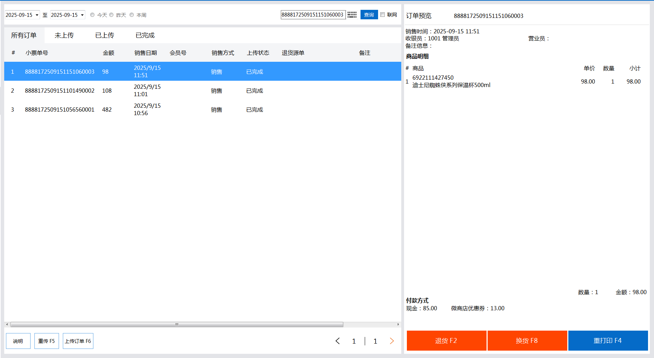Select the 今天 radio button
The image size is (654, 358).
pyautogui.click(x=92, y=15)
